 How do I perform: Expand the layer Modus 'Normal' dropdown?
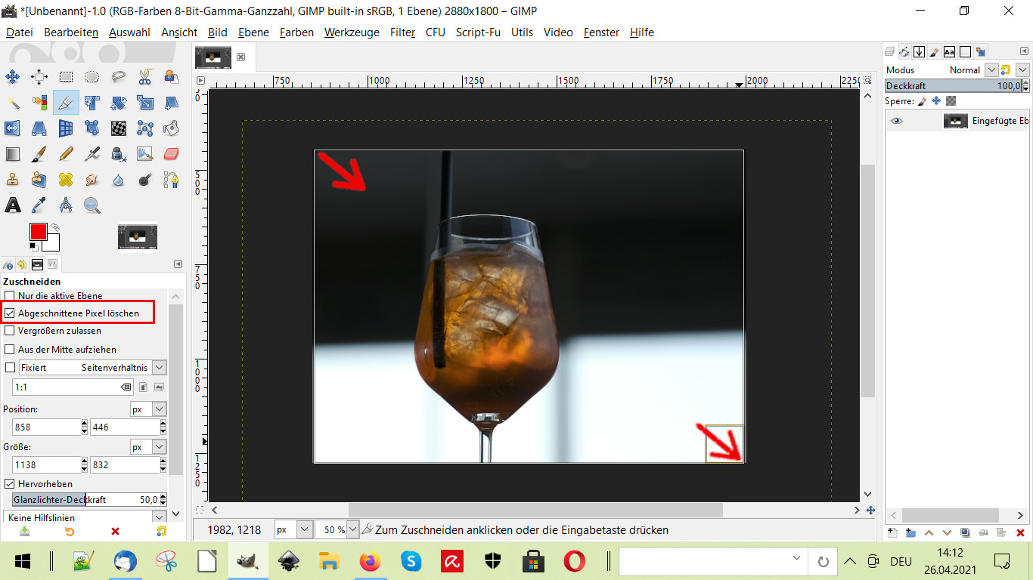coord(991,69)
